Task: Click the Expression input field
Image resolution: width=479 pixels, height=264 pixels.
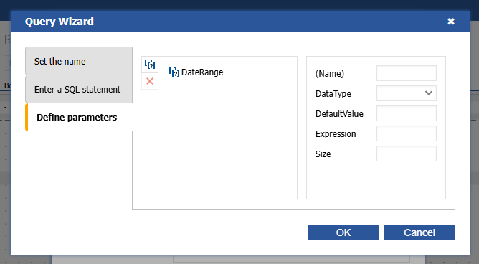Action: (407, 133)
